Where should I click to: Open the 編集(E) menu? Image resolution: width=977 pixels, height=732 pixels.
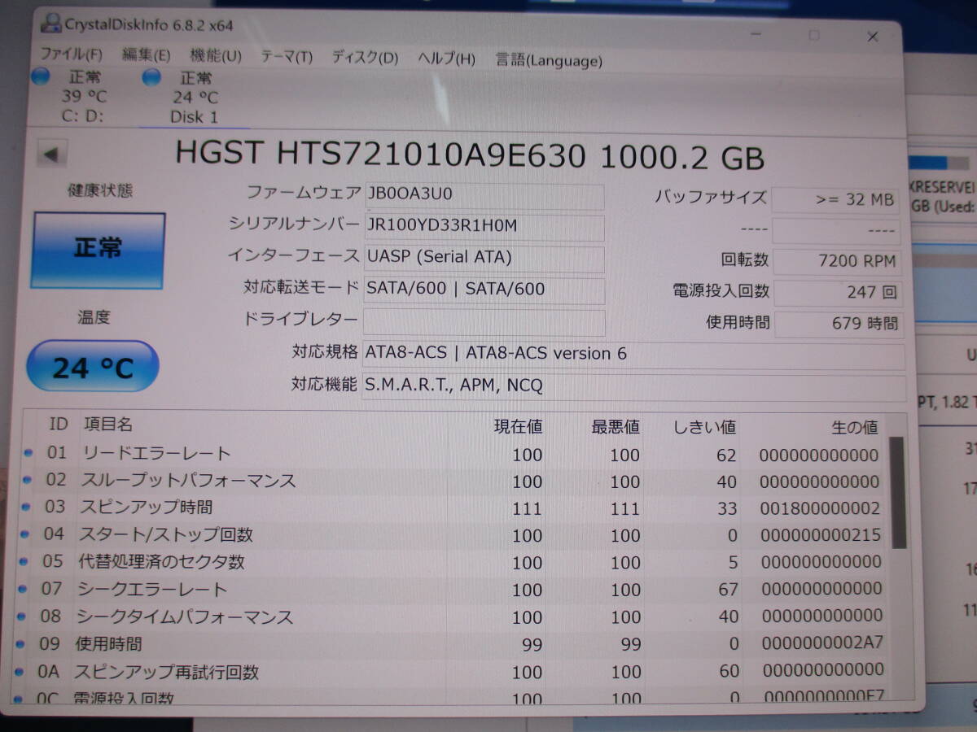click(146, 55)
